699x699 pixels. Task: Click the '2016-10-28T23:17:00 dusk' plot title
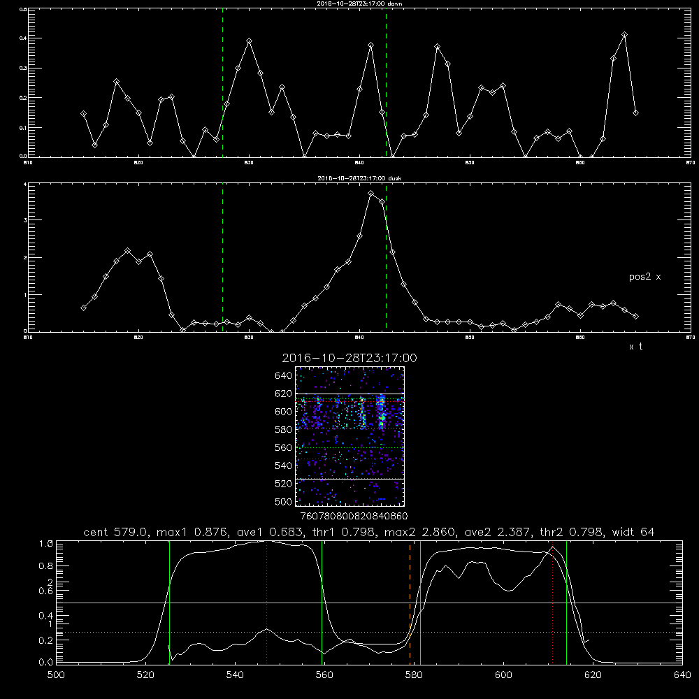point(359,178)
